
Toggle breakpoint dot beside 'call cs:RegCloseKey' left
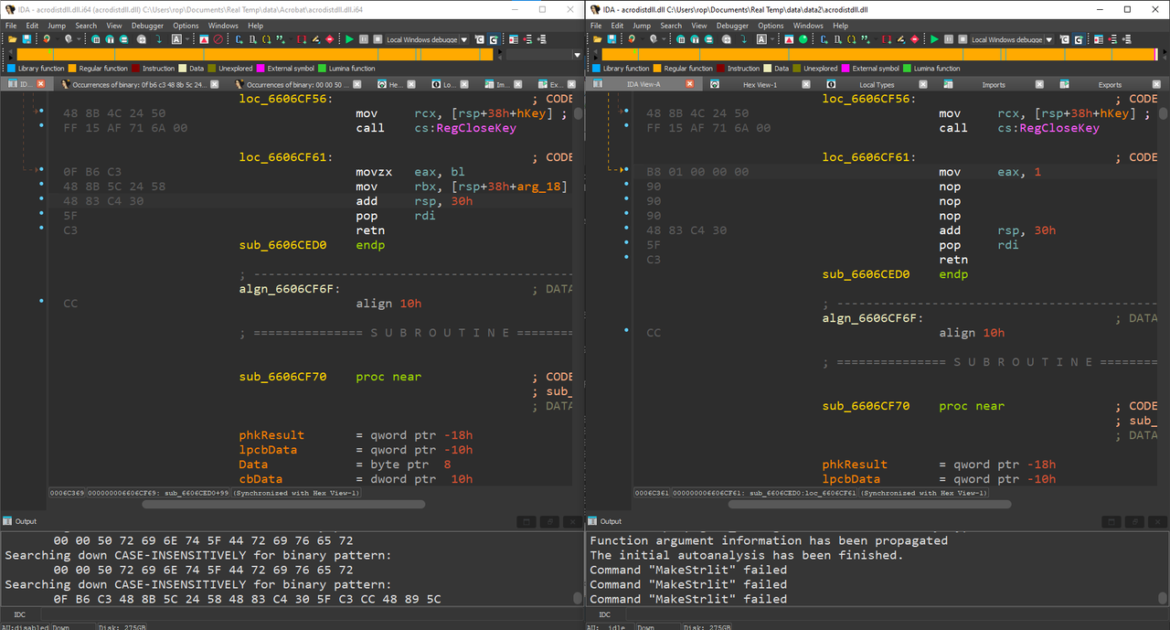click(41, 127)
